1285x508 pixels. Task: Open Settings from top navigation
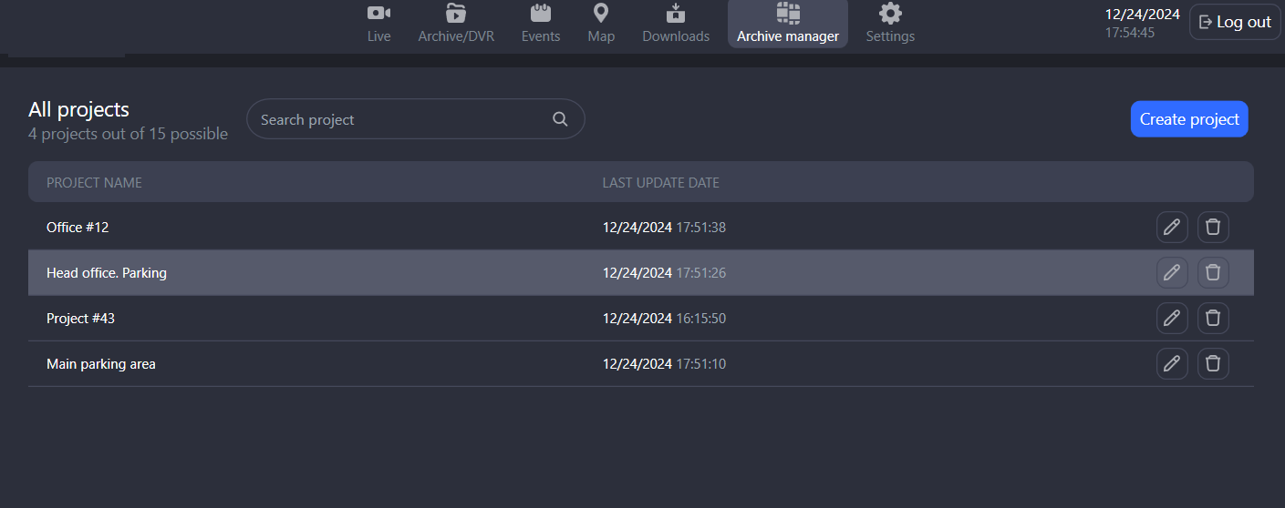[x=890, y=24]
